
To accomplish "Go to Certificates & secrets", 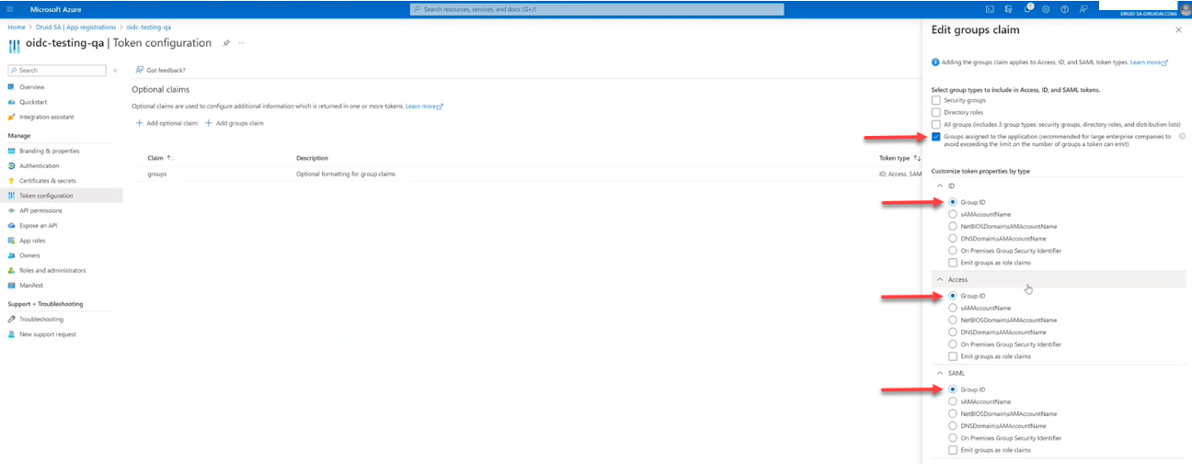I will coord(47,181).
